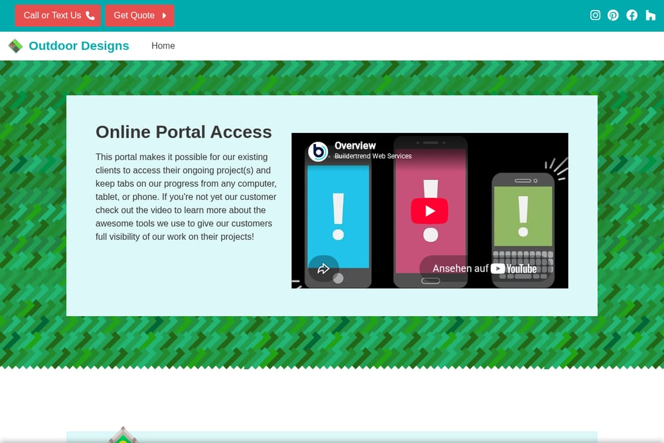The image size is (664, 443).
Task: Open the Houzz social icon
Action: pyautogui.click(x=651, y=15)
